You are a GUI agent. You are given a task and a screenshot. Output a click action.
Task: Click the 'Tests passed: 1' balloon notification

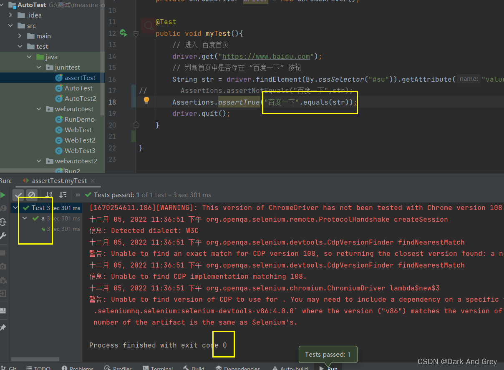328,355
